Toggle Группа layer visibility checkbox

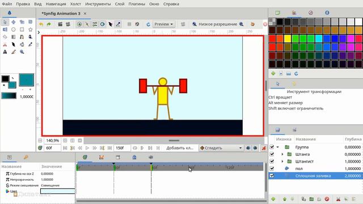click(272, 147)
